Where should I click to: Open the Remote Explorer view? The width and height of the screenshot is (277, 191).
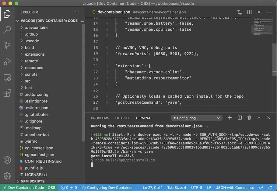coord(7,78)
